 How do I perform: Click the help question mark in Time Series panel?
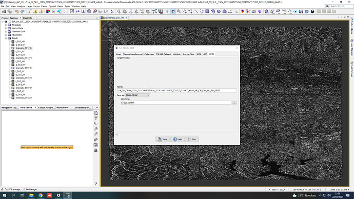(x=96, y=184)
